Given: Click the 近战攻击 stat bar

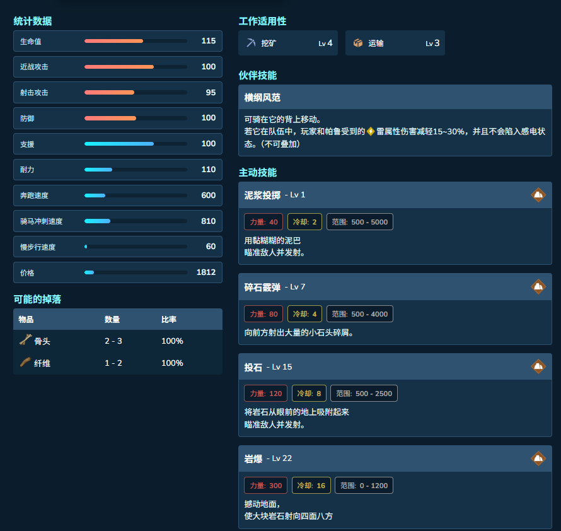Looking at the screenshot, I should coord(136,67).
